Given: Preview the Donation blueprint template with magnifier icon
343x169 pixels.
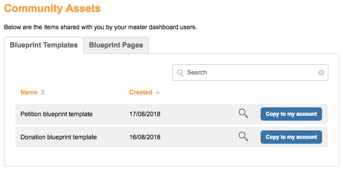Looking at the screenshot, I should point(244,137).
